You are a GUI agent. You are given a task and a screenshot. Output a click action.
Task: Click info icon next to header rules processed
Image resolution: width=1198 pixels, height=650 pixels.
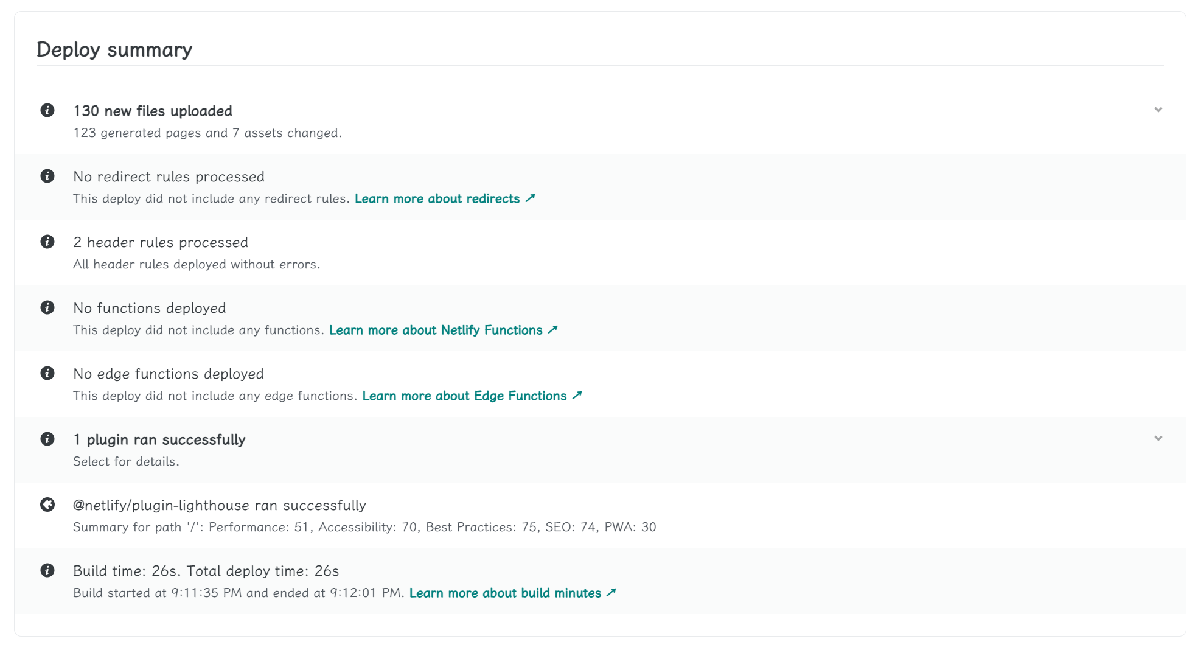pyautogui.click(x=47, y=242)
